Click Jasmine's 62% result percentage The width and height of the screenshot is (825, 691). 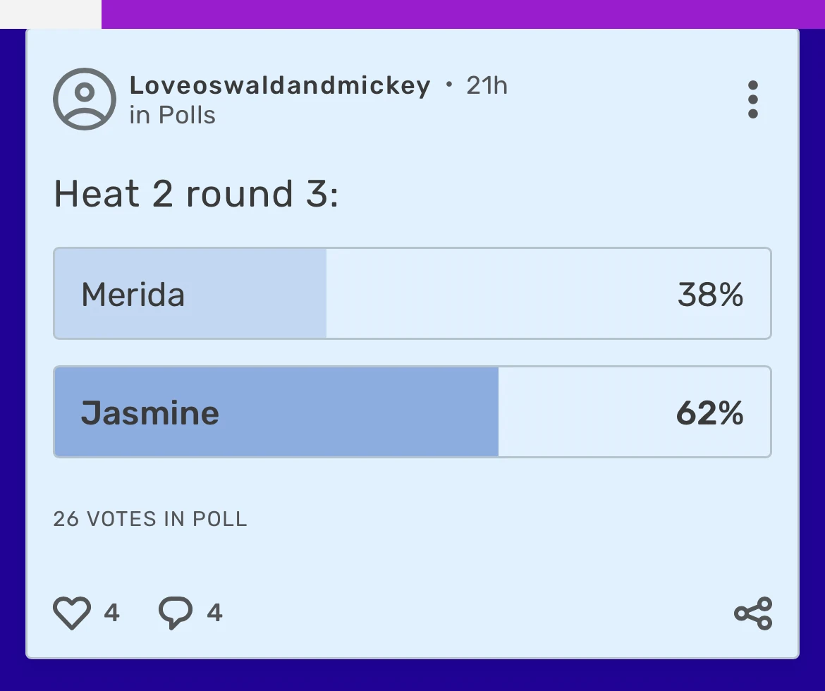(x=709, y=412)
